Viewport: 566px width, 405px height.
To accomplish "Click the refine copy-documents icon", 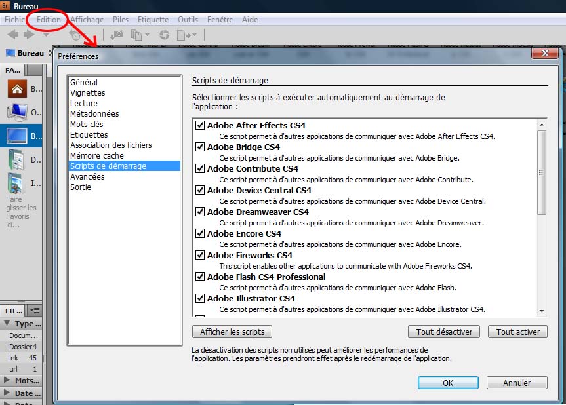I will point(136,35).
